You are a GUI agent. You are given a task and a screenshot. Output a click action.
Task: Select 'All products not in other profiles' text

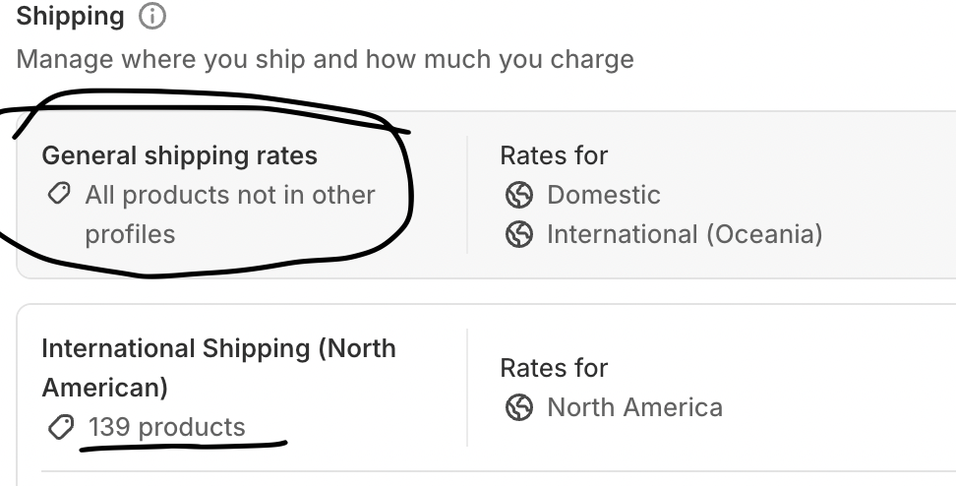click(230, 195)
